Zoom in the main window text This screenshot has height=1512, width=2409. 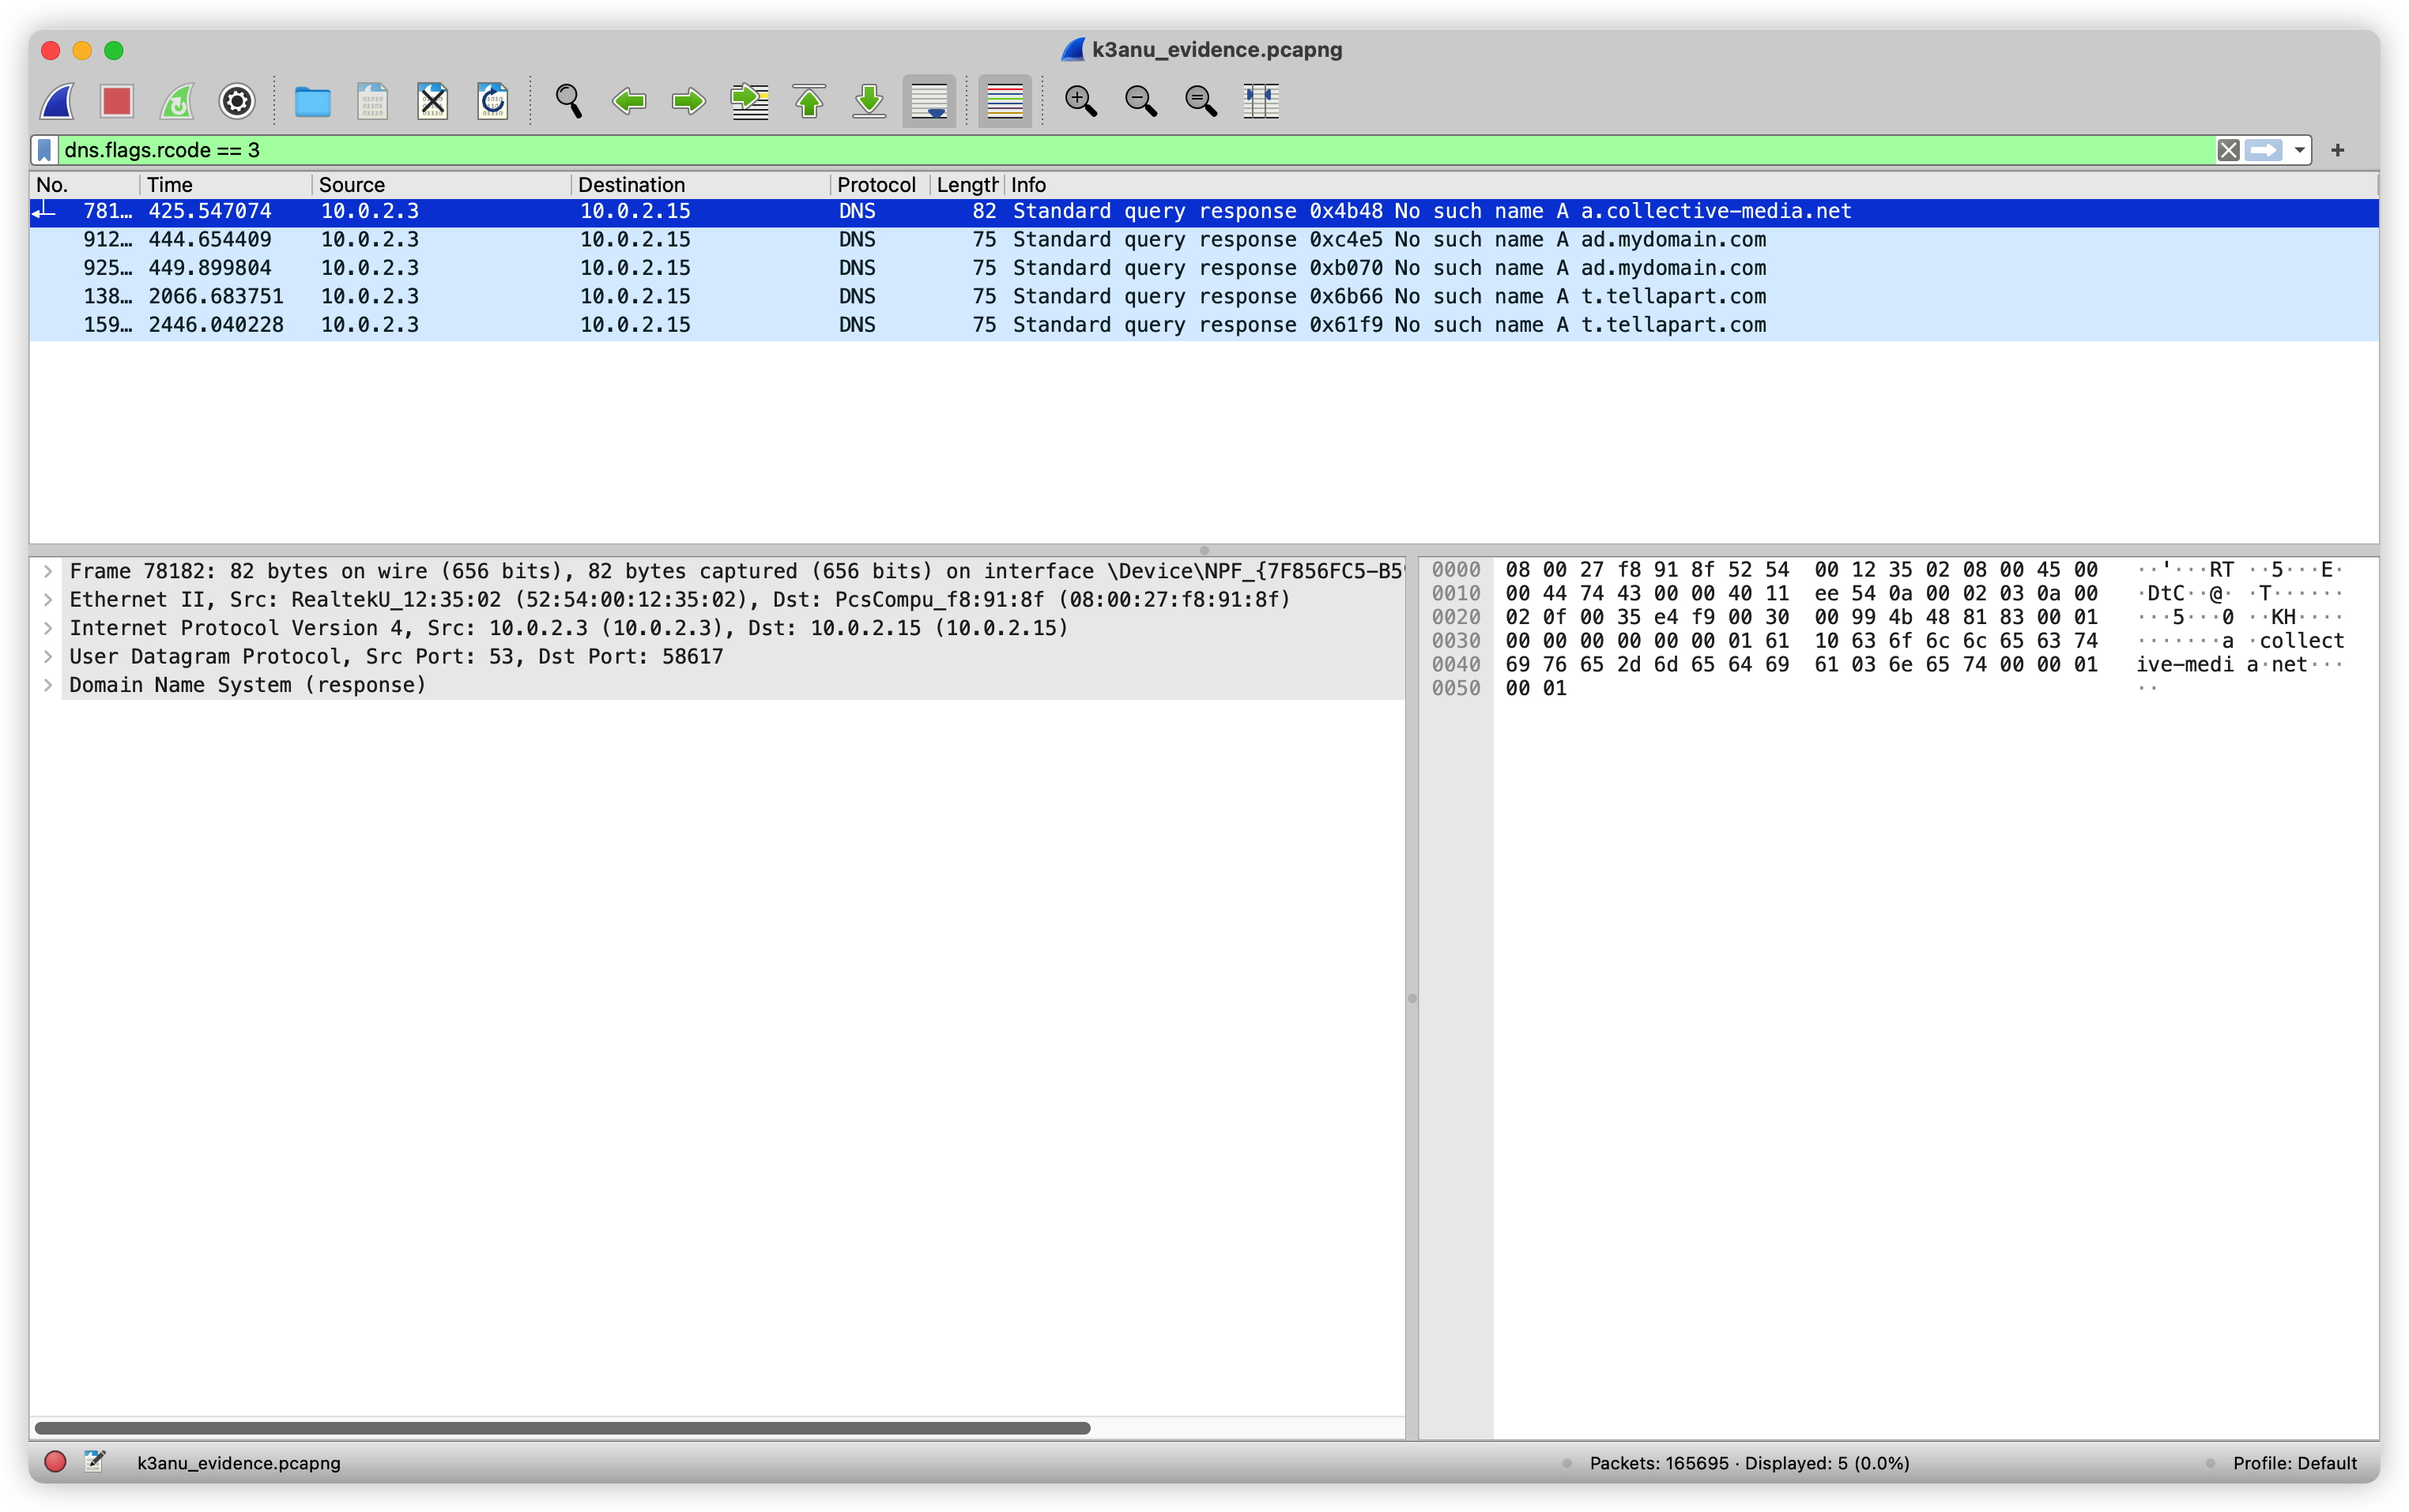coord(1080,101)
